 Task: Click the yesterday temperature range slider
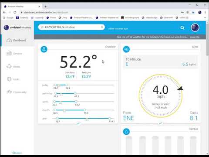click(84, 93)
